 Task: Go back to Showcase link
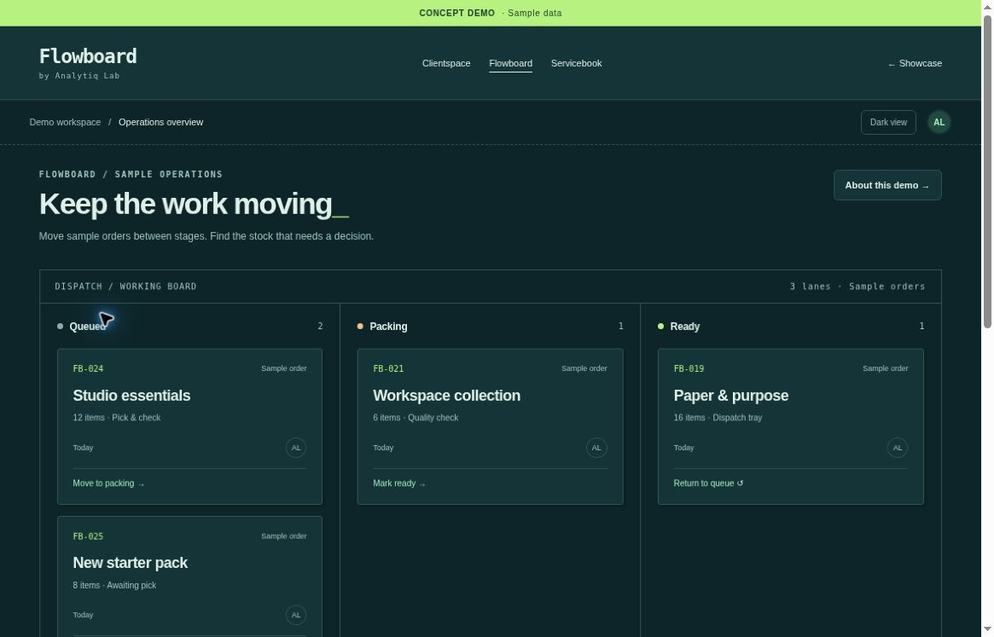pos(915,63)
